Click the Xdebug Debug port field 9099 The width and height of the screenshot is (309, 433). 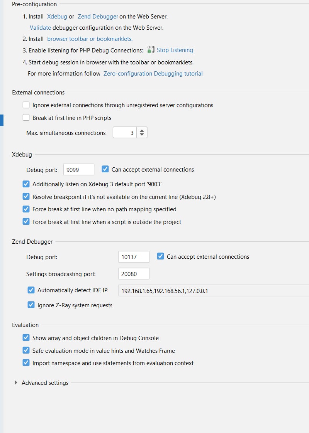(78, 170)
